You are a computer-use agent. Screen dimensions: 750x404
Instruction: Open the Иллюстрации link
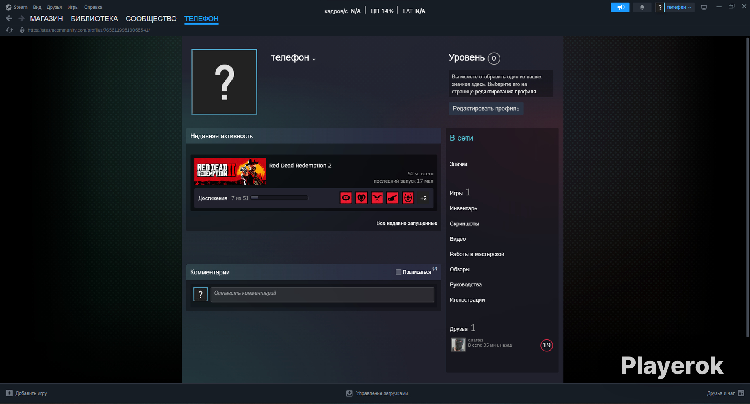click(x=467, y=300)
